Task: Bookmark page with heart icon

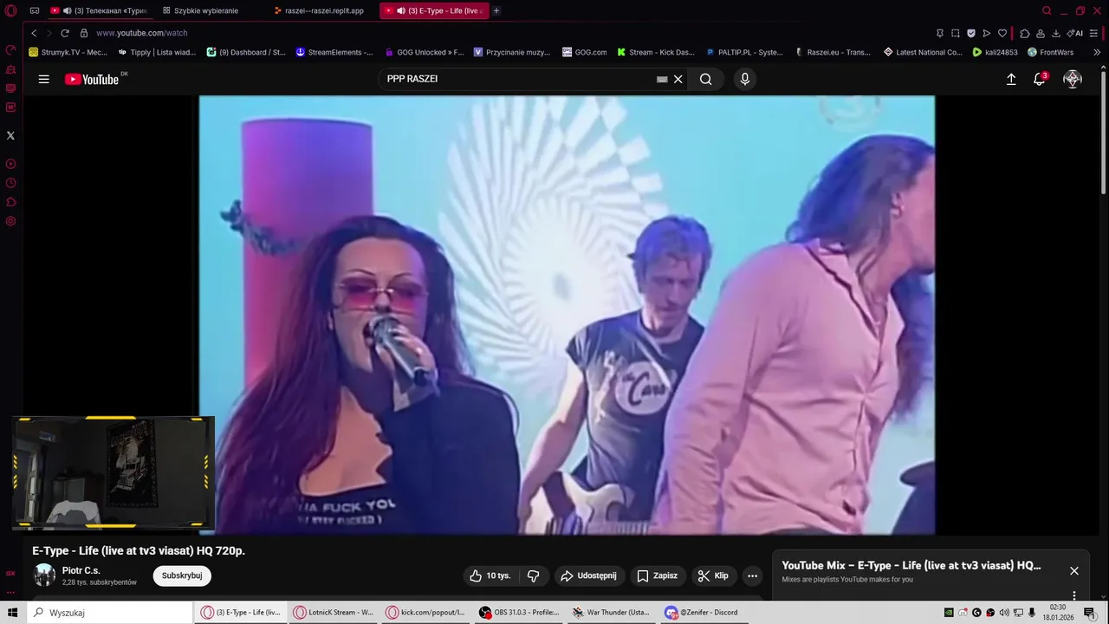Action: pyautogui.click(x=1002, y=33)
